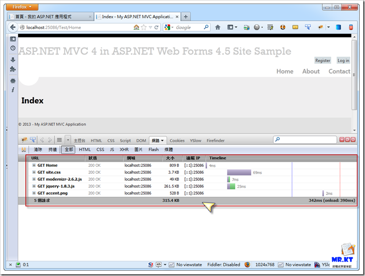Focus the Firebug search input field

click(305, 140)
